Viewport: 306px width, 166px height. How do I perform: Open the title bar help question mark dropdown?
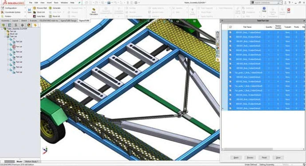pyautogui.click(x=292, y=3)
